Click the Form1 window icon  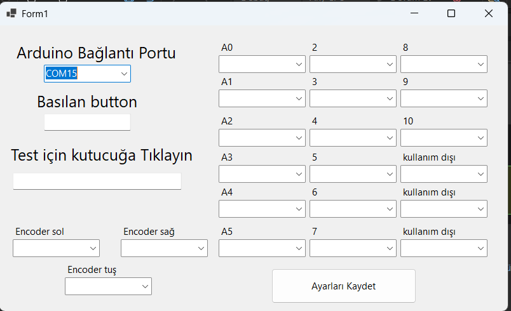pyautogui.click(x=11, y=13)
